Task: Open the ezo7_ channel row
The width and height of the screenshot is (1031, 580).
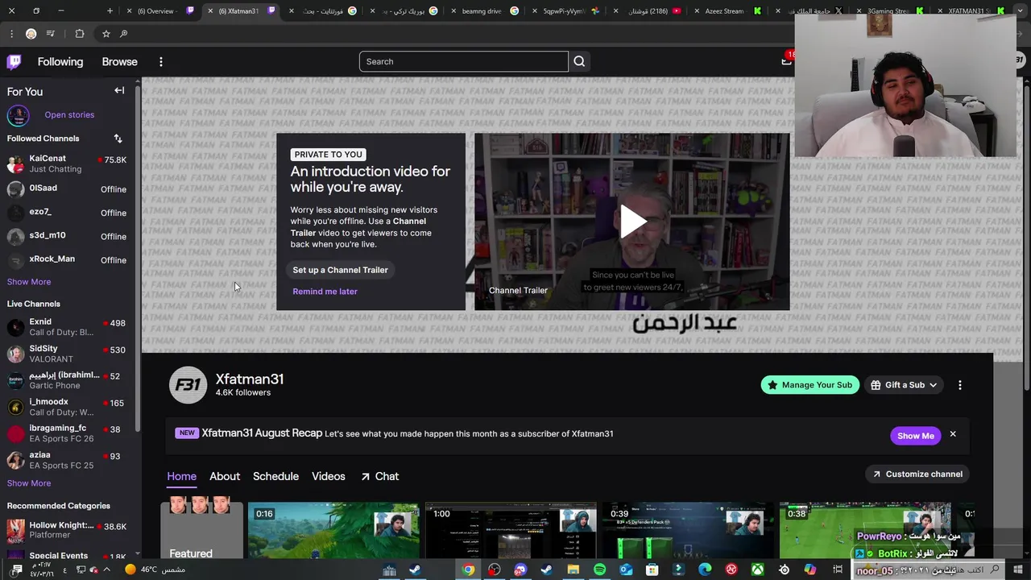Action: 68,213
